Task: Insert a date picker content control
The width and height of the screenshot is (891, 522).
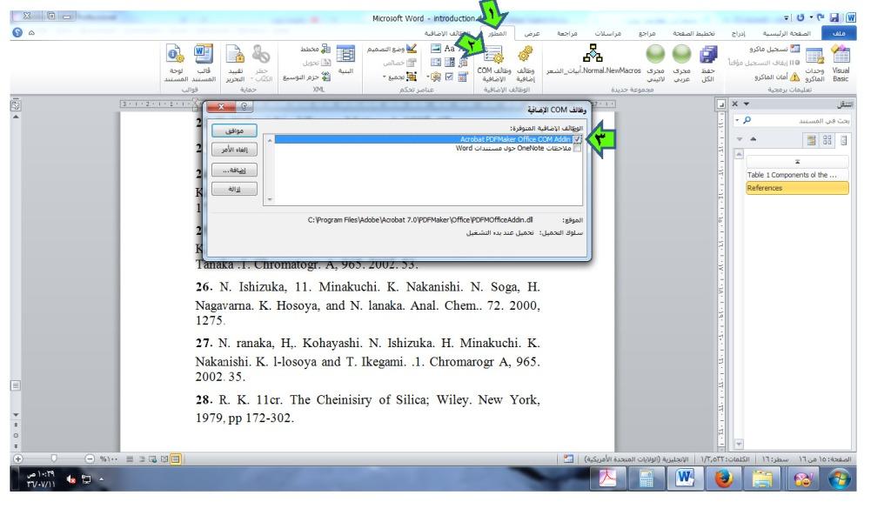Action: coord(463,77)
